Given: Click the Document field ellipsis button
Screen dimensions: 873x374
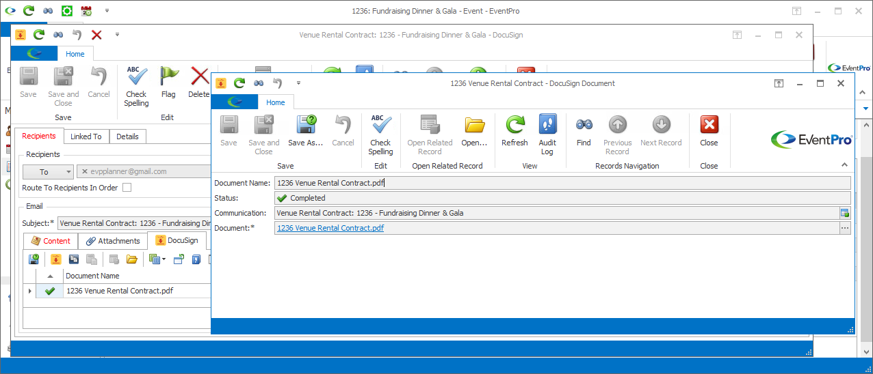Looking at the screenshot, I should 845,228.
